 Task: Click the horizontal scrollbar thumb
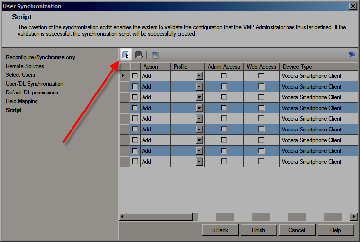pos(160,216)
